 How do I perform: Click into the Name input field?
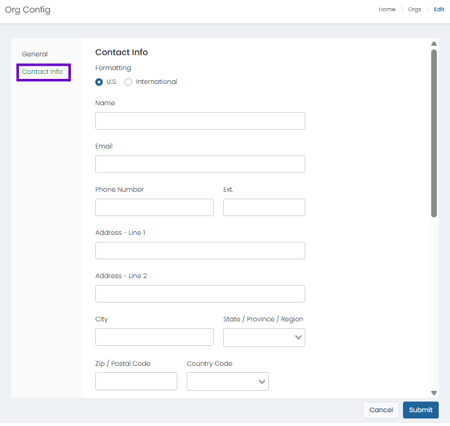[x=200, y=121]
